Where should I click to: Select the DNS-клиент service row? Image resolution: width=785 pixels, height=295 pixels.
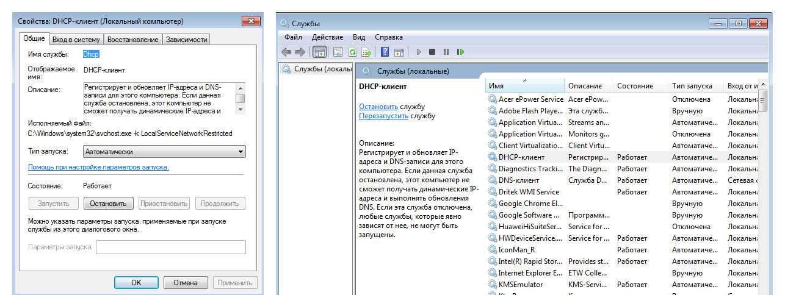click(x=518, y=180)
